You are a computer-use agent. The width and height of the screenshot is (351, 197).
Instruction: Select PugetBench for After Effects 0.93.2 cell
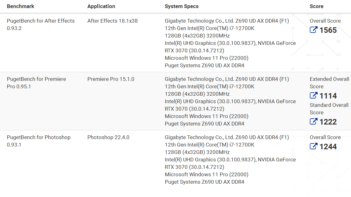(41, 24)
